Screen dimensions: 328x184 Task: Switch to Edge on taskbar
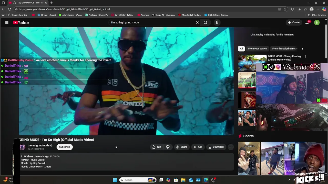click(x=206, y=180)
